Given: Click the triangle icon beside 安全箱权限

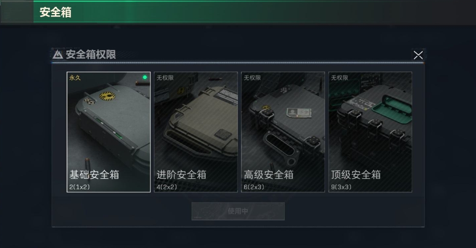Looking at the screenshot, I should 58,55.
